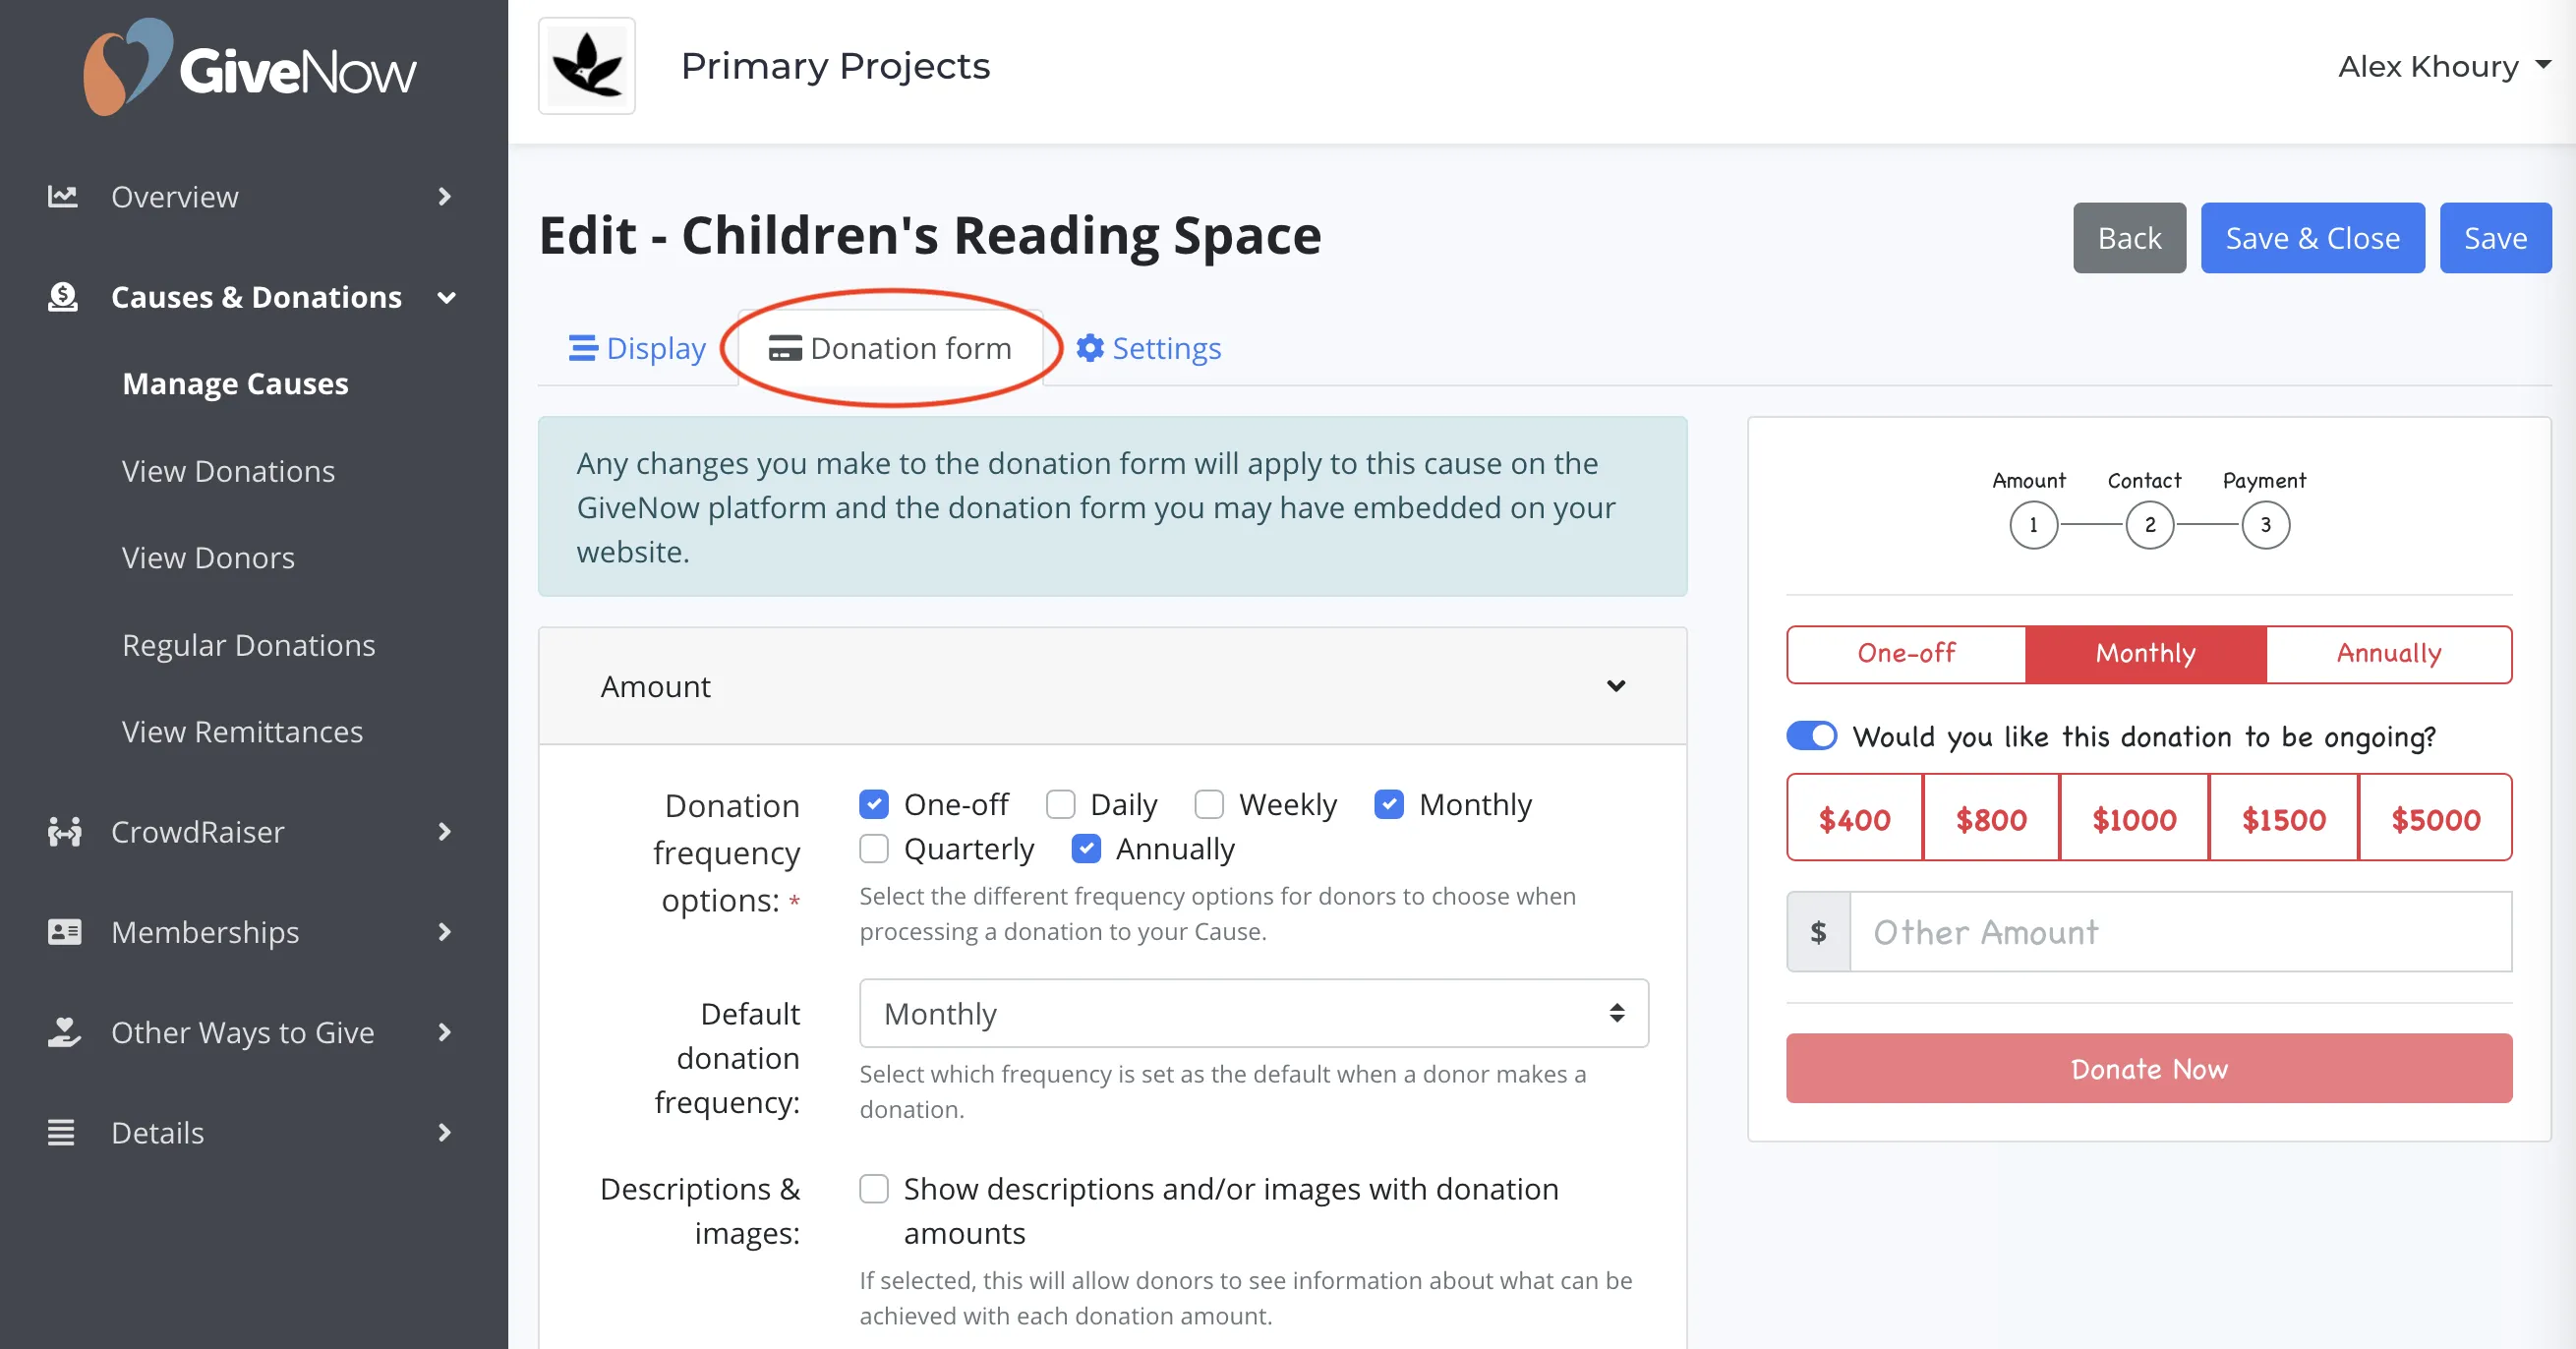Open View Donations in sidebar
2576x1349 pixels.
pos(228,471)
